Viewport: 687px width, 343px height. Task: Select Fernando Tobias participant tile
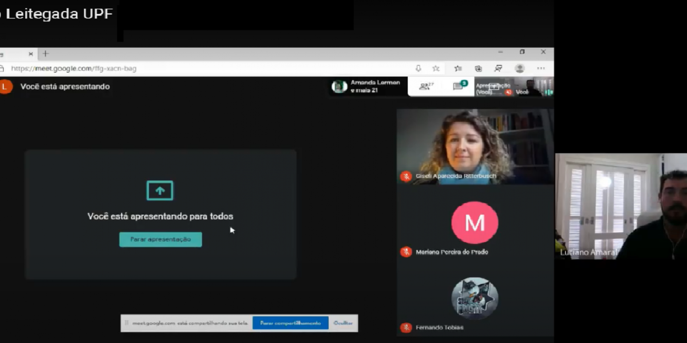(x=475, y=302)
